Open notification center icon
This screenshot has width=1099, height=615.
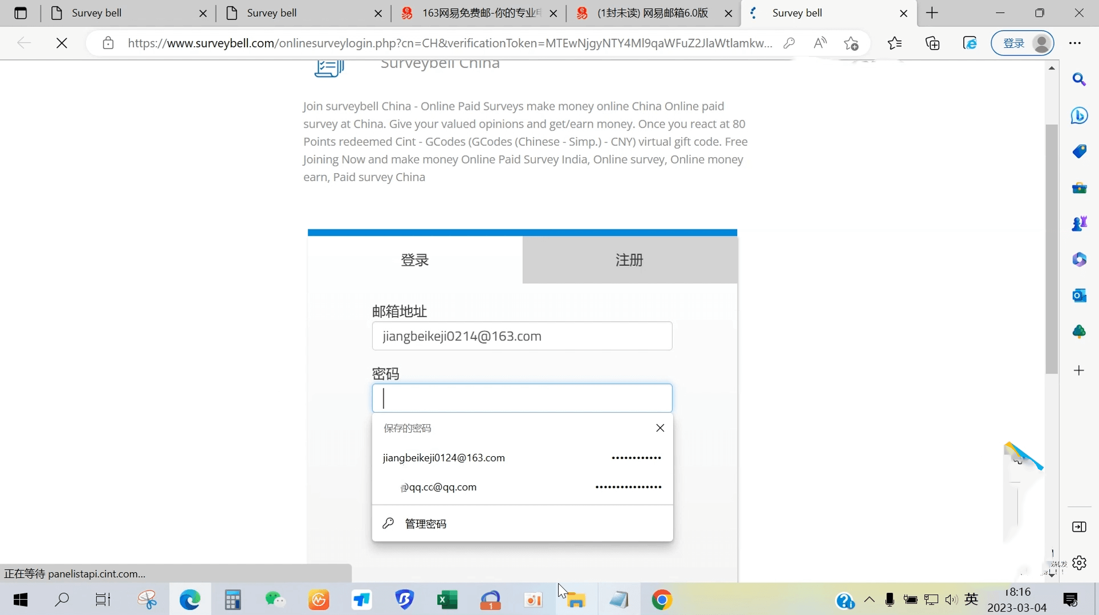[1070, 600]
